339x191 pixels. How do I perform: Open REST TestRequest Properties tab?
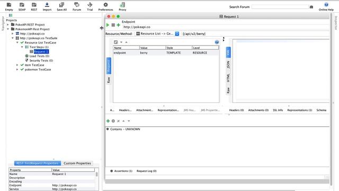[38, 163]
